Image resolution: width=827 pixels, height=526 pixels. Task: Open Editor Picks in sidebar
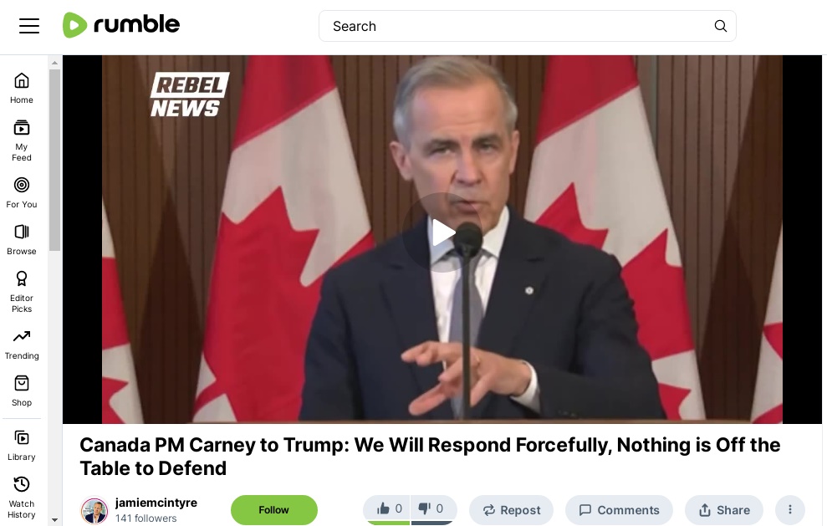coord(22,292)
